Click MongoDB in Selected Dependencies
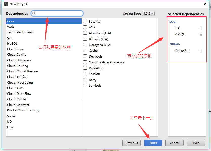Viewport: 211px width, 151px height. [182, 50]
